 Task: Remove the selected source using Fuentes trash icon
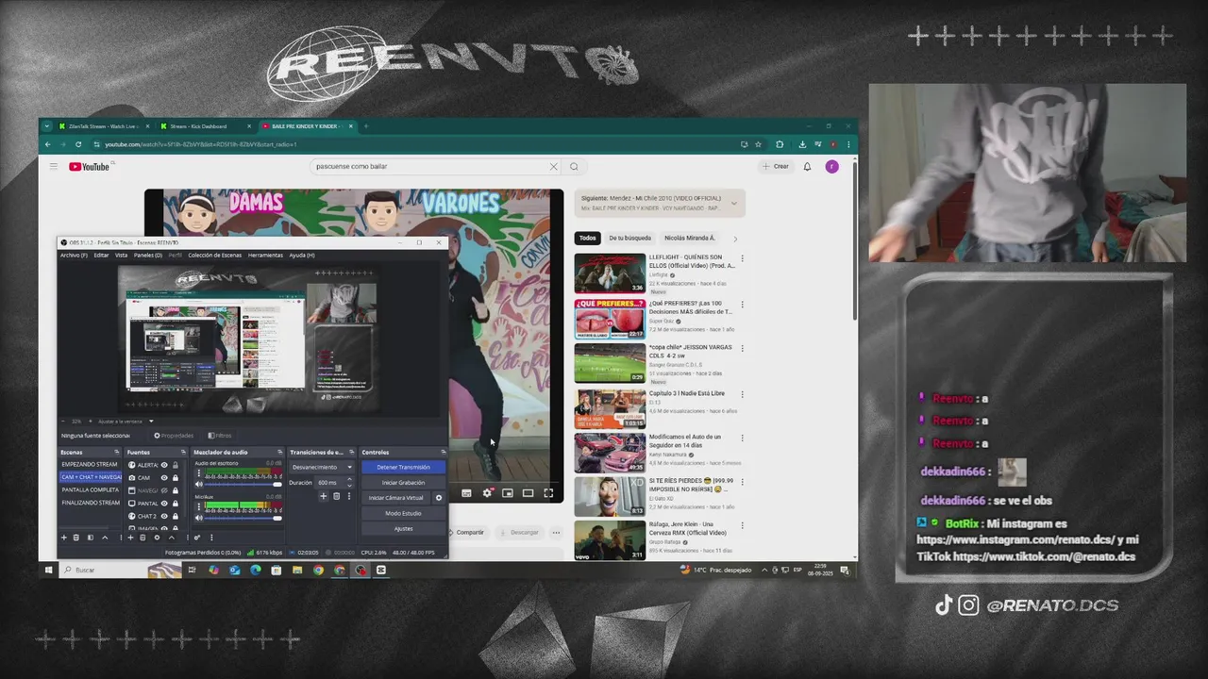143,538
